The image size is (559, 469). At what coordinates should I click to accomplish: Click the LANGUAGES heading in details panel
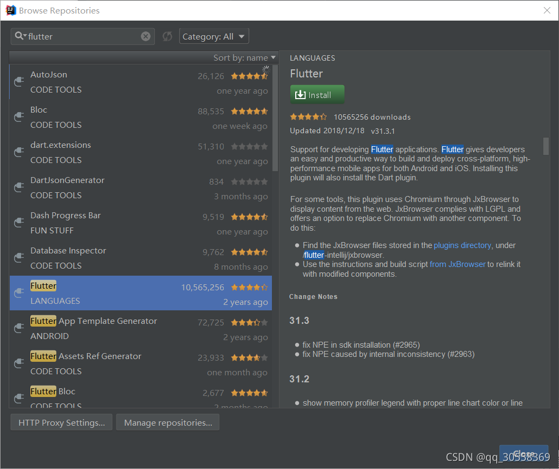(313, 58)
